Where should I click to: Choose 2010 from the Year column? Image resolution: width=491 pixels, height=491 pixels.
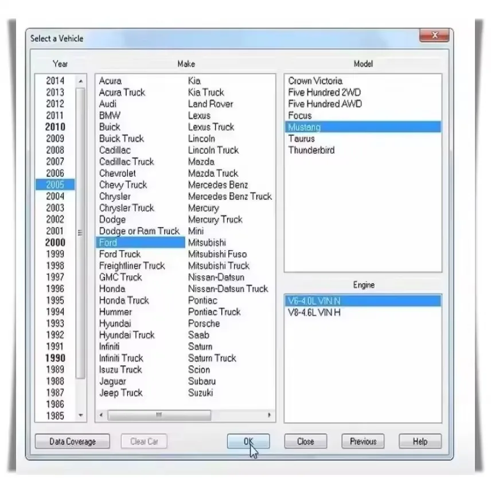coord(54,127)
